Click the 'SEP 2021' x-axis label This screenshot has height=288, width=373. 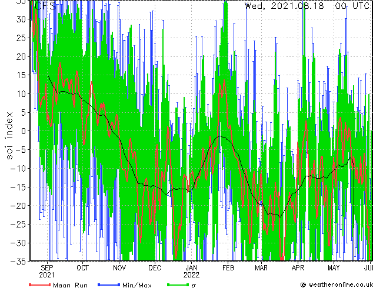47,272
